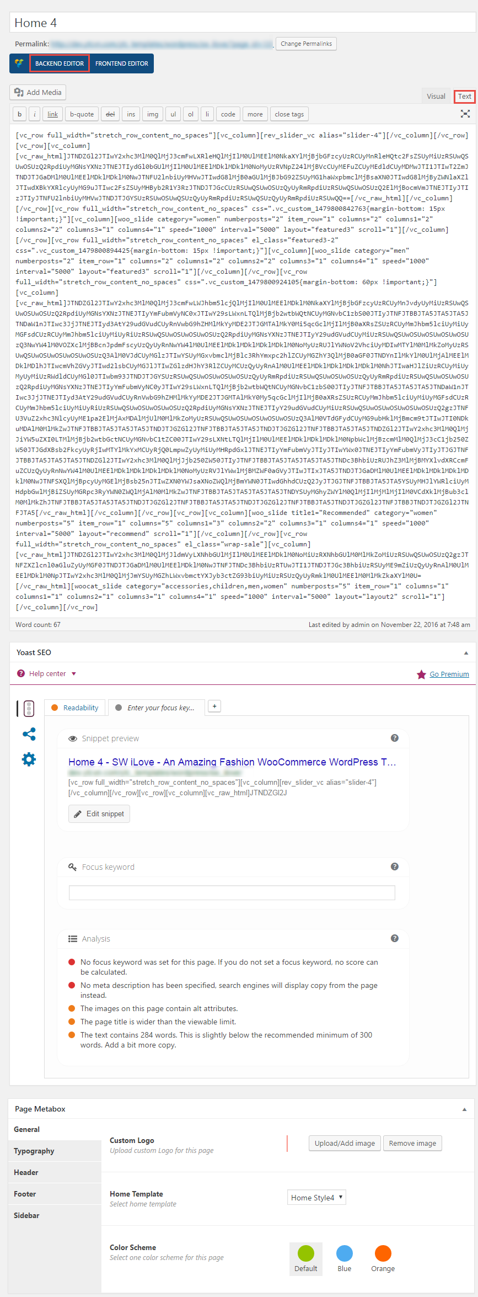Open Yoast social share settings icon
The width and height of the screenshot is (478, 1297).
pos(29,734)
